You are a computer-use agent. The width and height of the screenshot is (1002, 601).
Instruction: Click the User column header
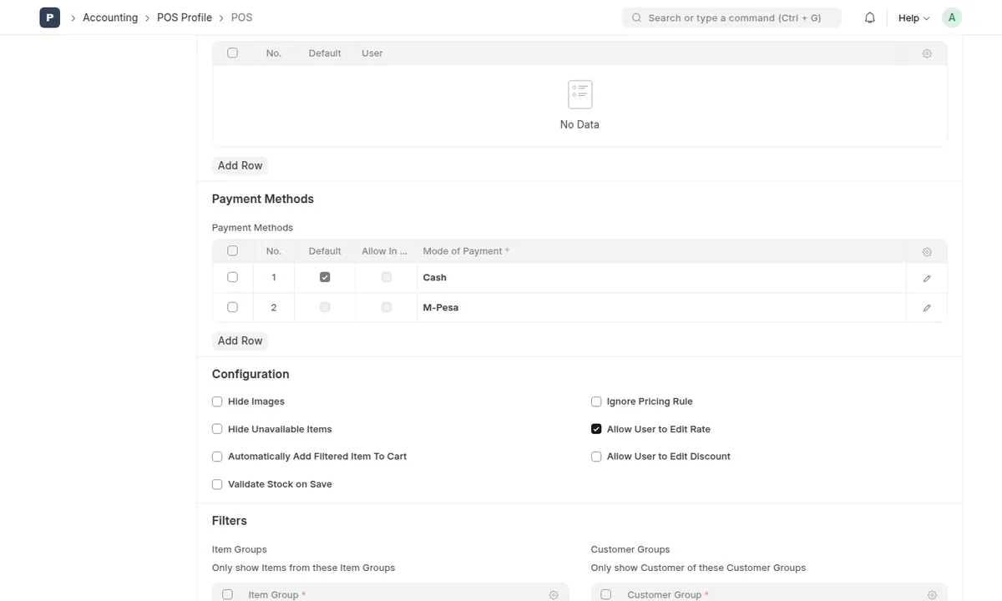pos(372,53)
